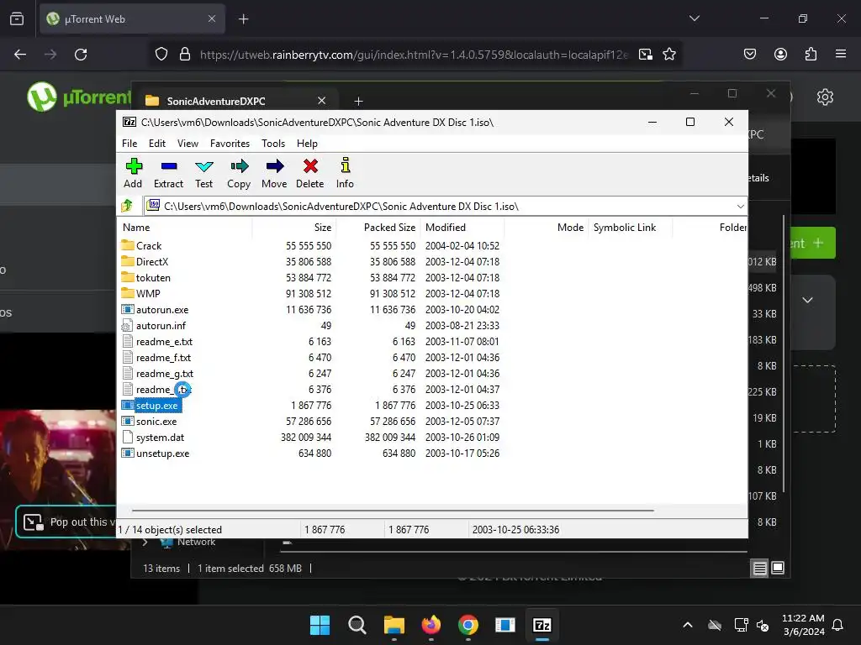Select sonic.exe in the file list
861x645 pixels.
156,422
